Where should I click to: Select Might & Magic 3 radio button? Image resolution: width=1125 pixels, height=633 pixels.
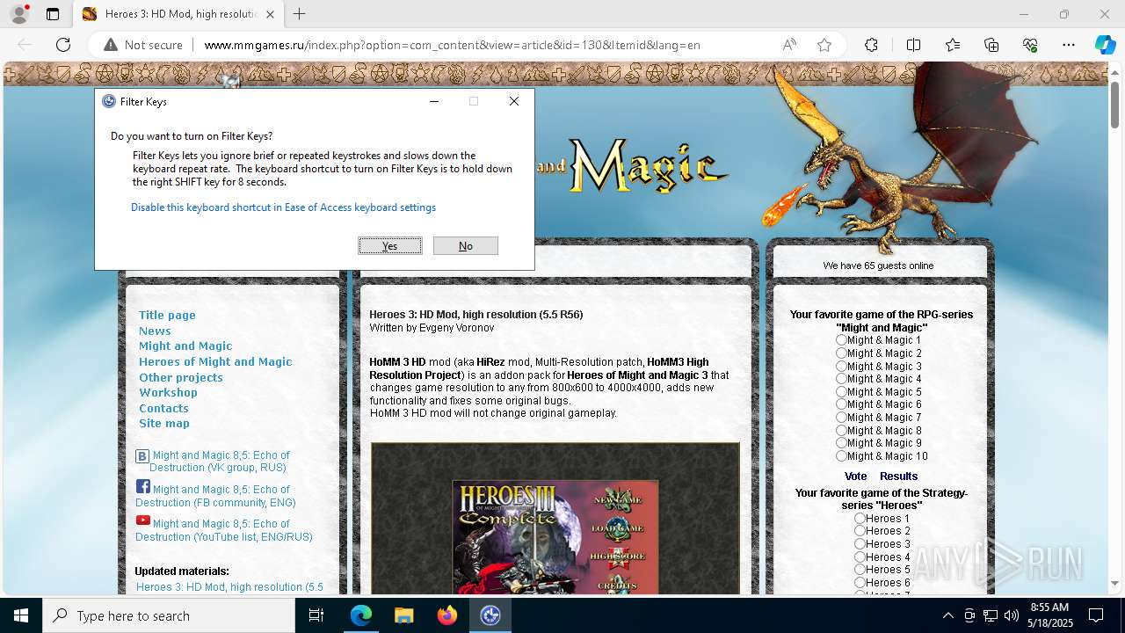pos(841,366)
